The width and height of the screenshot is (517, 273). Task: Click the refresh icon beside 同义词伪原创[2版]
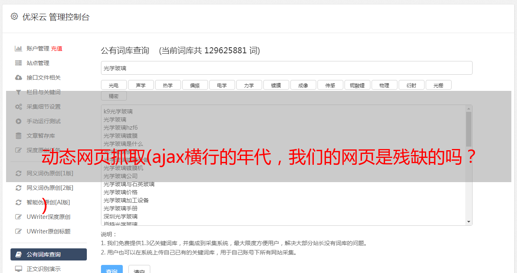(19, 188)
